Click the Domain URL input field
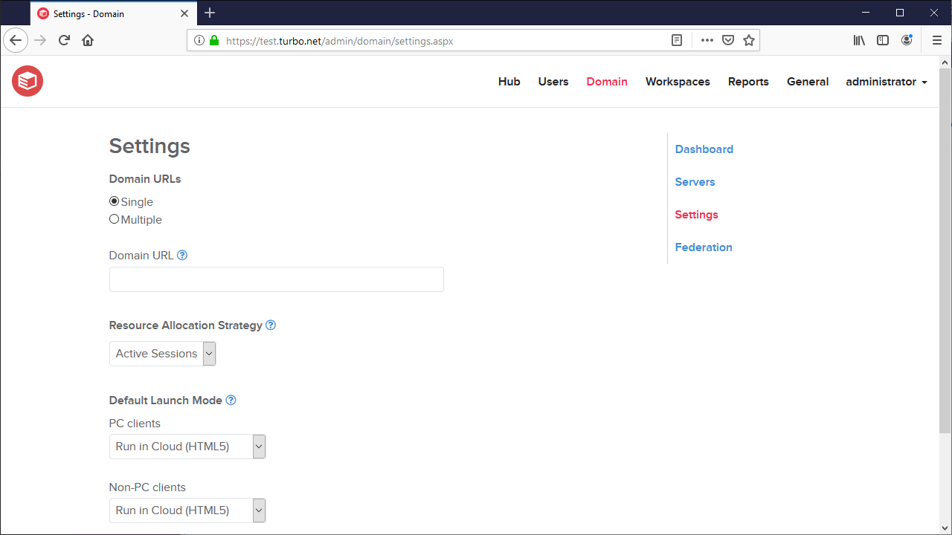The height and width of the screenshot is (535, 952). (276, 279)
